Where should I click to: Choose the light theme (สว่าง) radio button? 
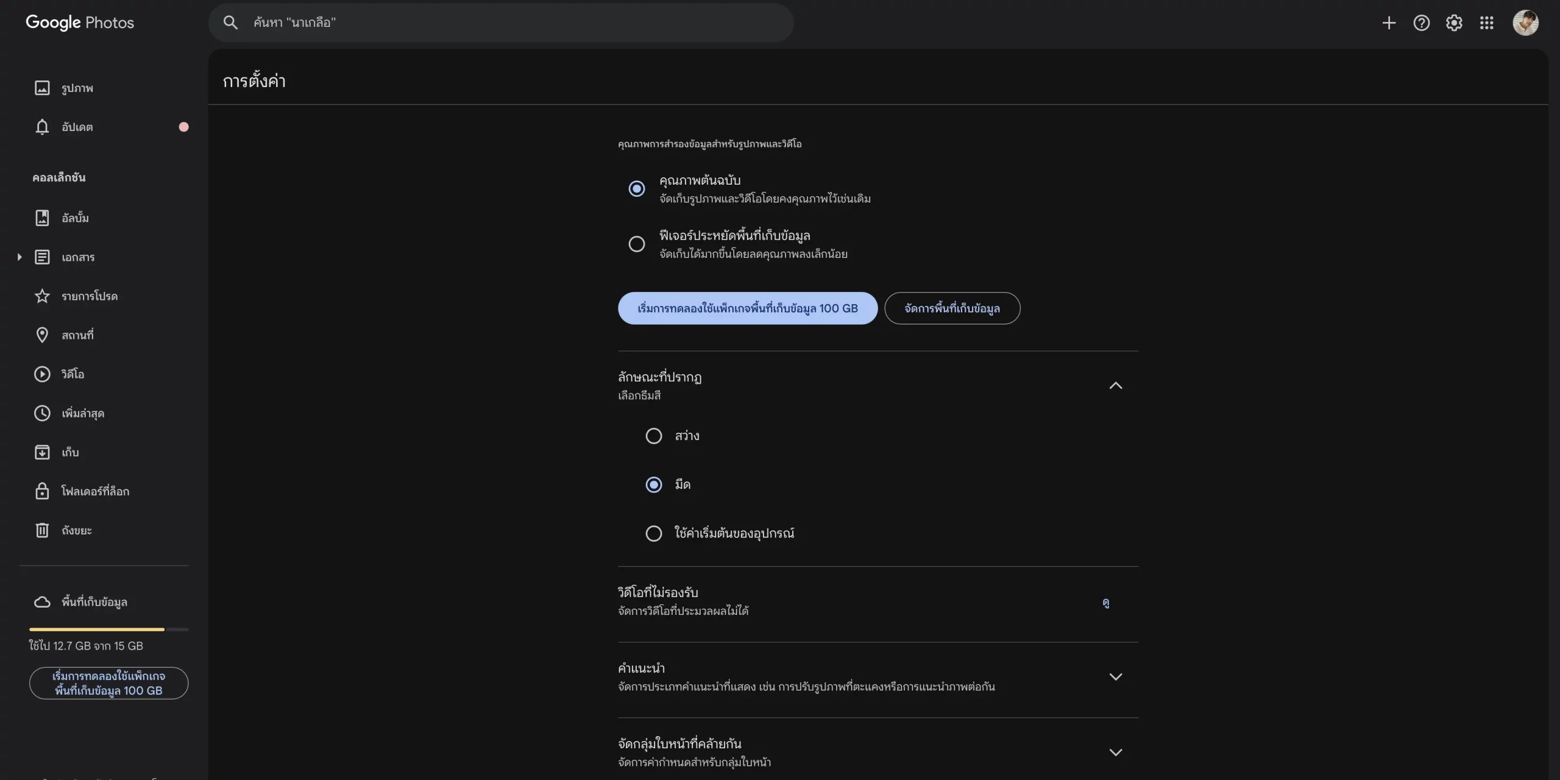point(654,436)
